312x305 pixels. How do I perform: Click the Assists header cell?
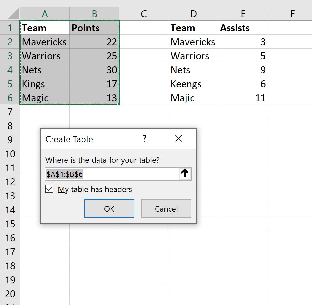tap(243, 28)
